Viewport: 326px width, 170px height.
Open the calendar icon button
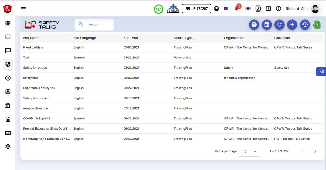pos(266,24)
